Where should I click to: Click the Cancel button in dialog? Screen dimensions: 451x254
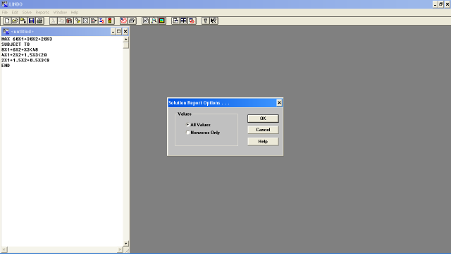coord(263,130)
